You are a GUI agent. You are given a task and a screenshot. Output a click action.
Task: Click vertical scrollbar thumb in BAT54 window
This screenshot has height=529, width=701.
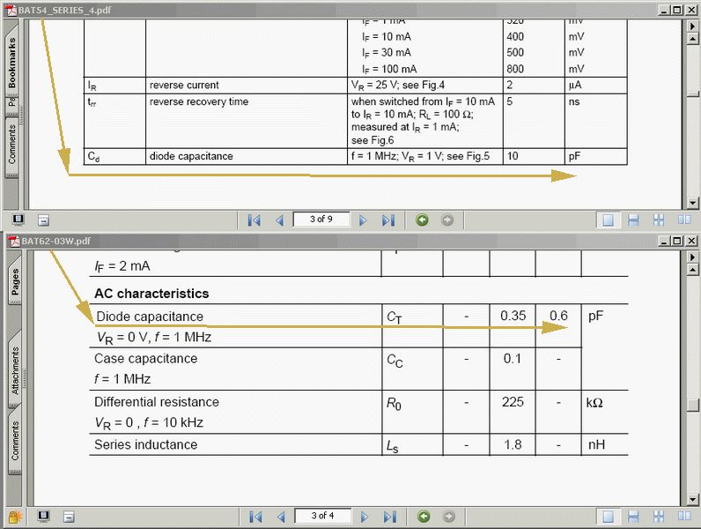point(692,94)
